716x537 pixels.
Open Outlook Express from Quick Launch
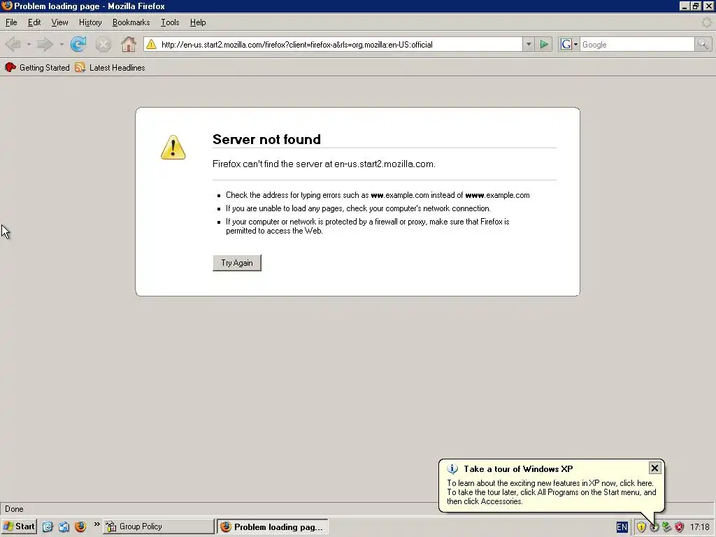click(64, 527)
